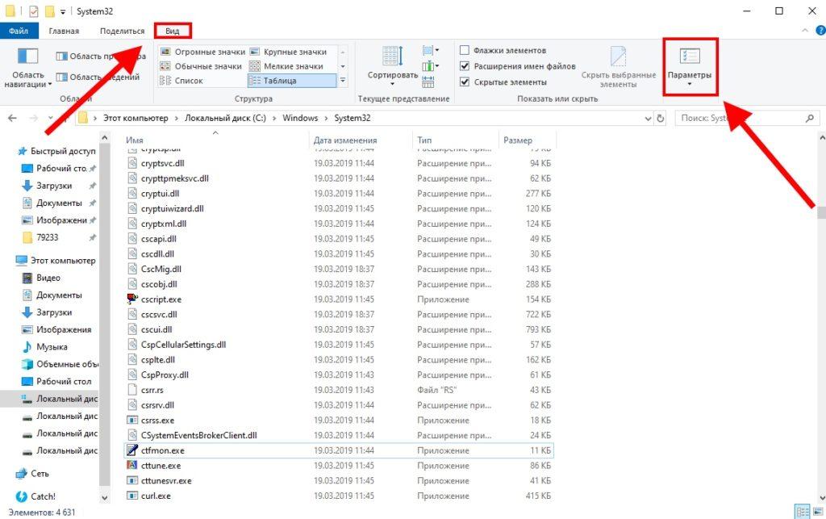
Task: Click the Объемные объекты cube icon
Action: pos(27,364)
